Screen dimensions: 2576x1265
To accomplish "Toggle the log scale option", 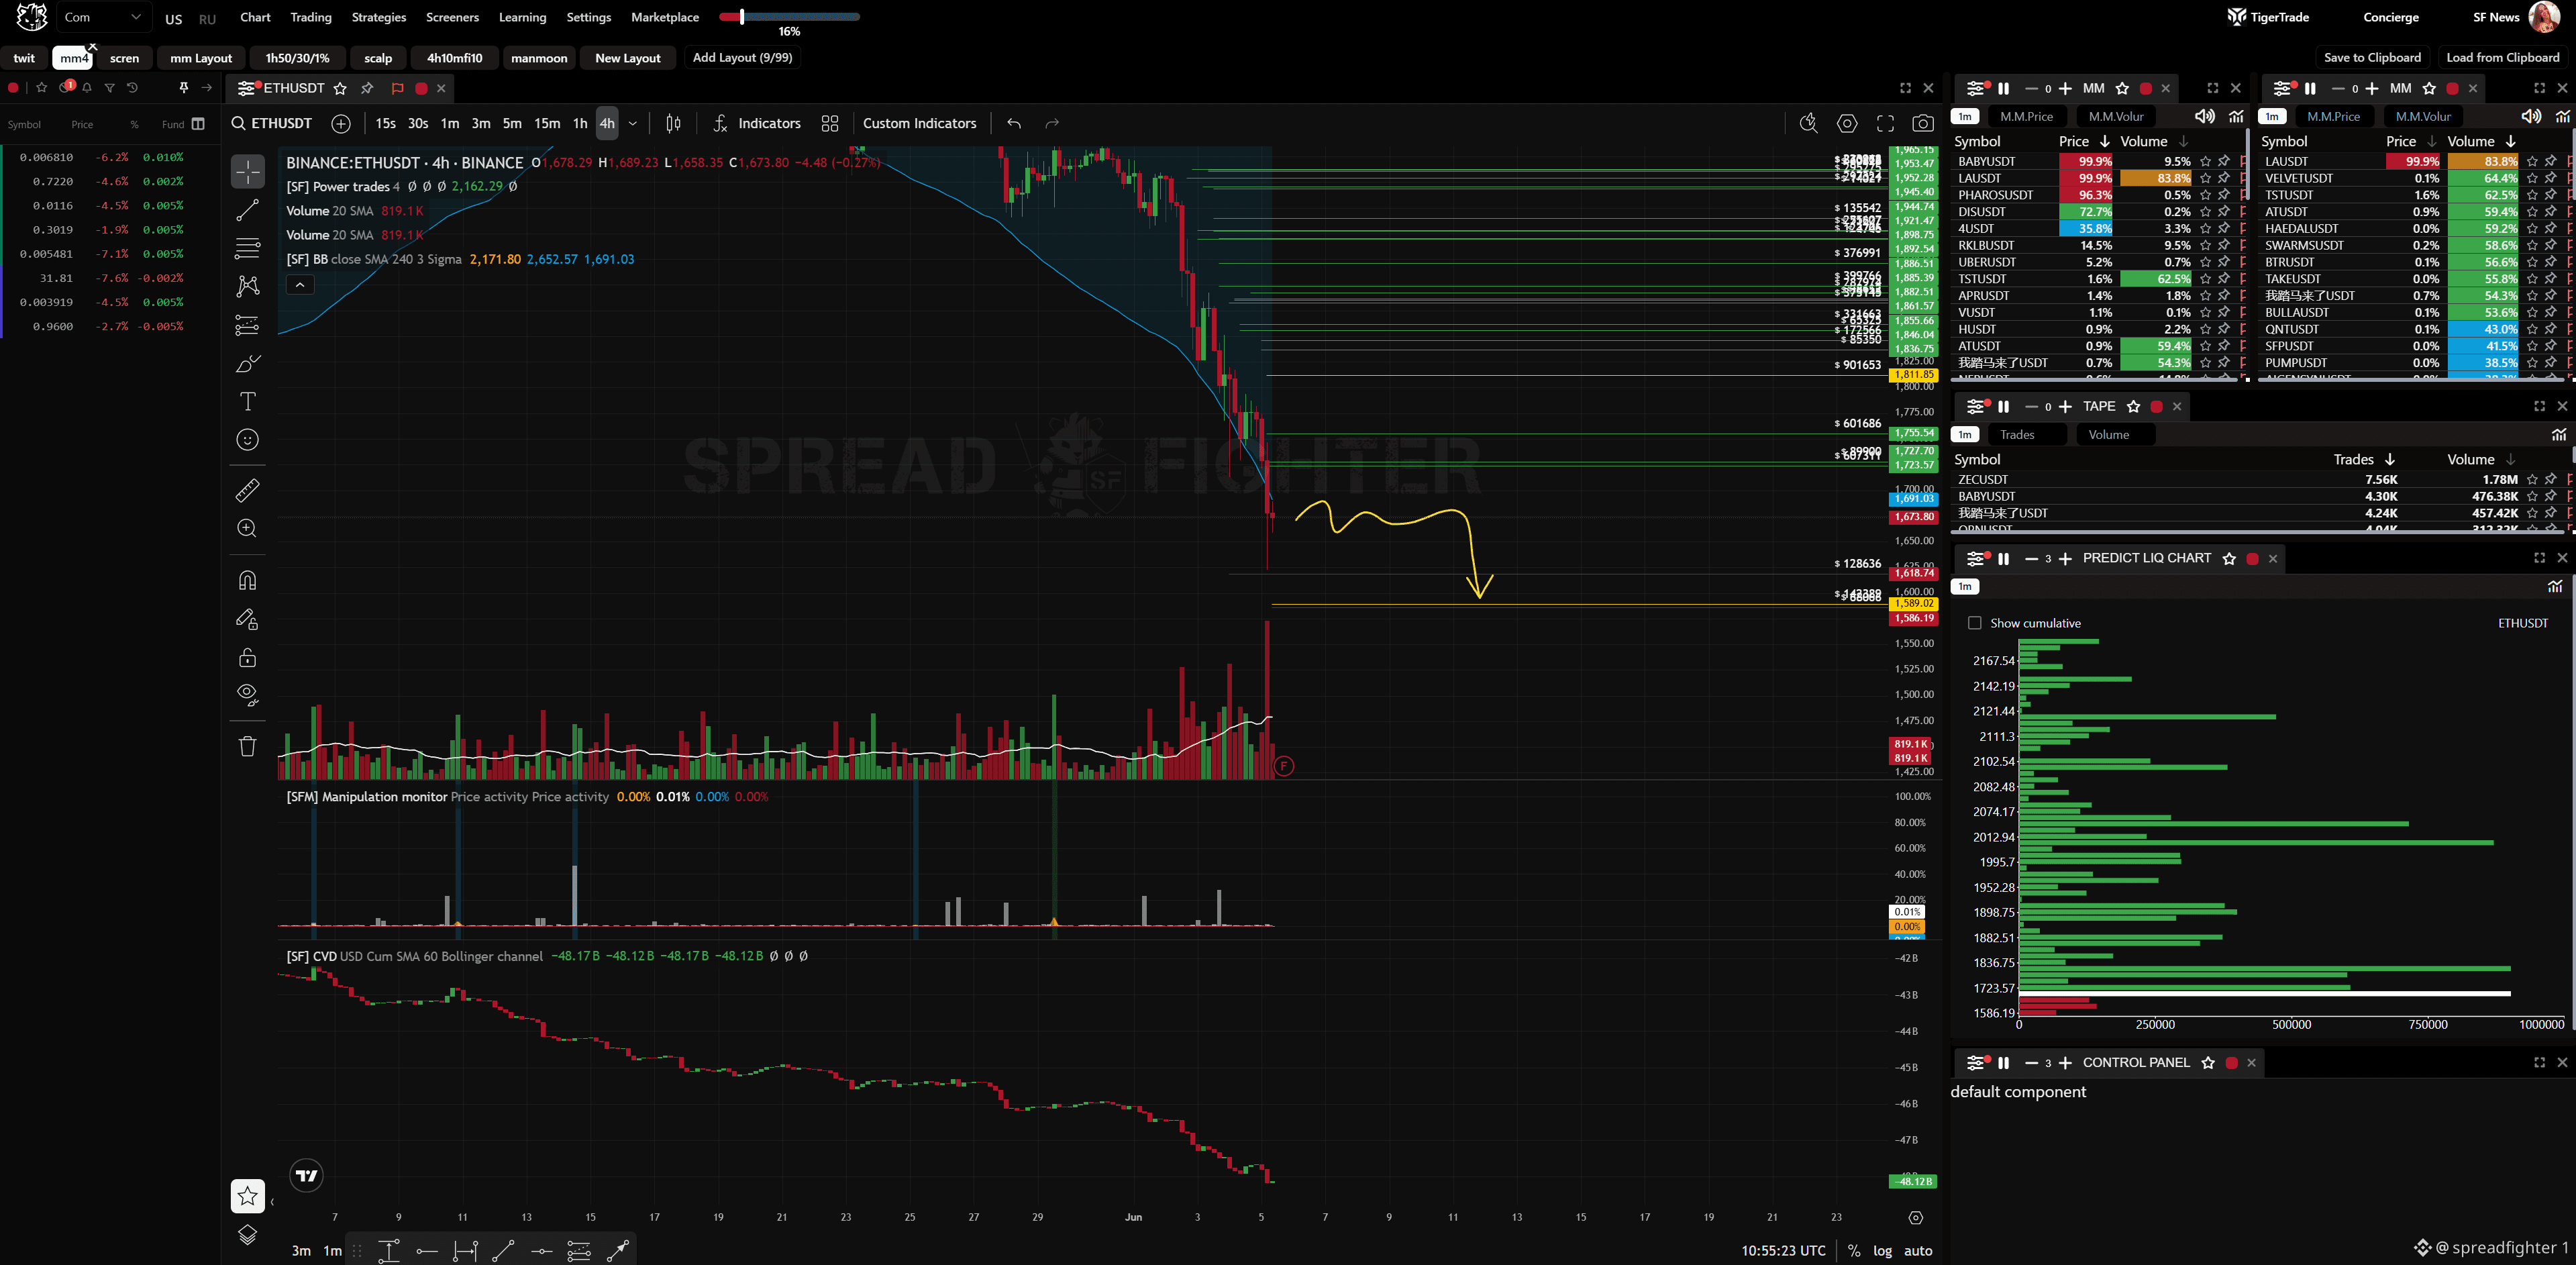I will [x=1882, y=1251].
